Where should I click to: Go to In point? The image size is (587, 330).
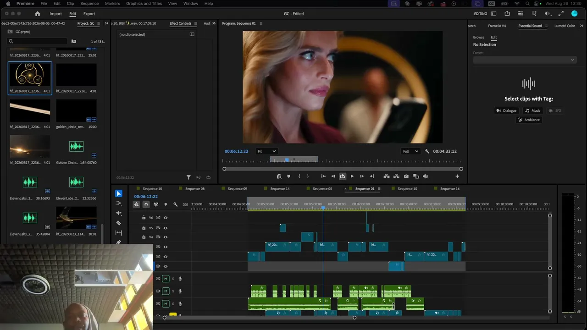click(323, 176)
